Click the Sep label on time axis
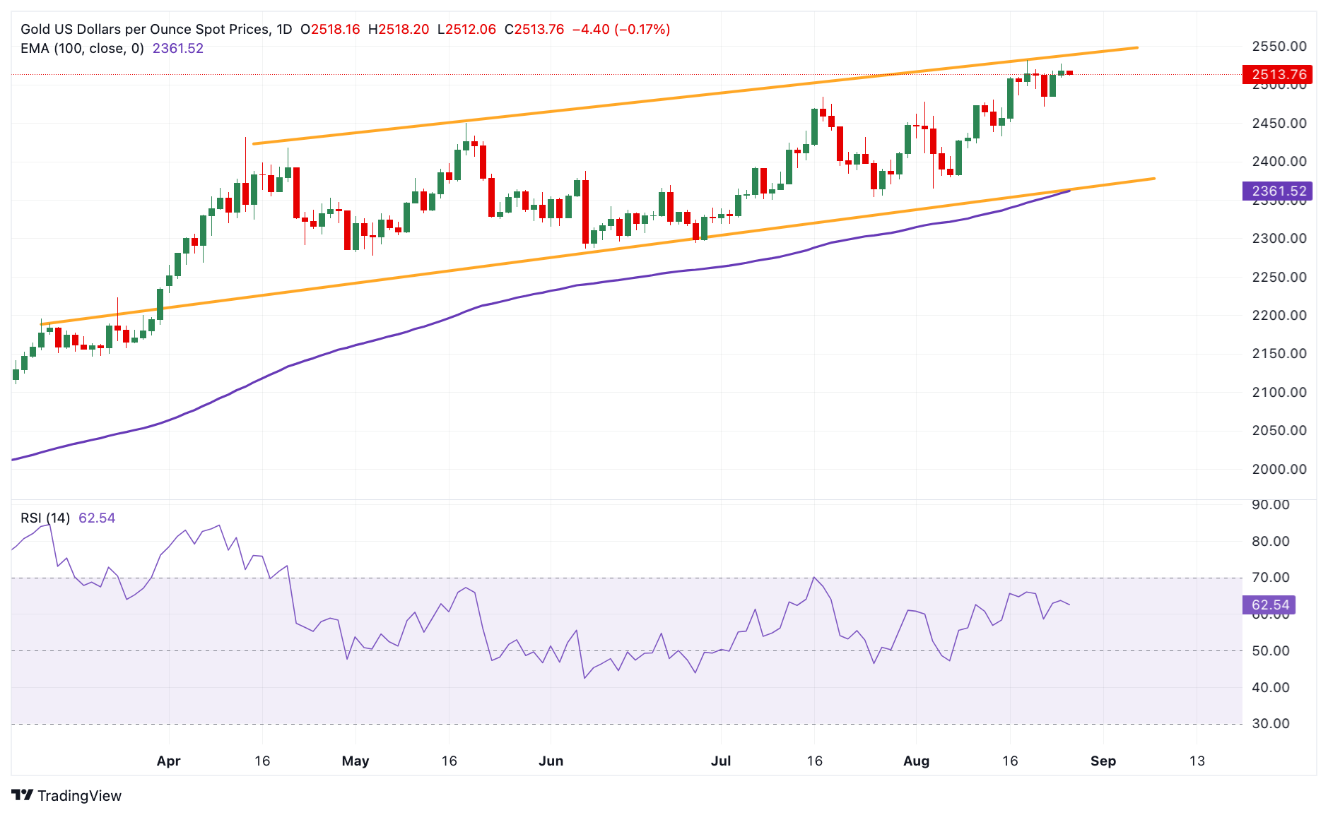 1103,761
